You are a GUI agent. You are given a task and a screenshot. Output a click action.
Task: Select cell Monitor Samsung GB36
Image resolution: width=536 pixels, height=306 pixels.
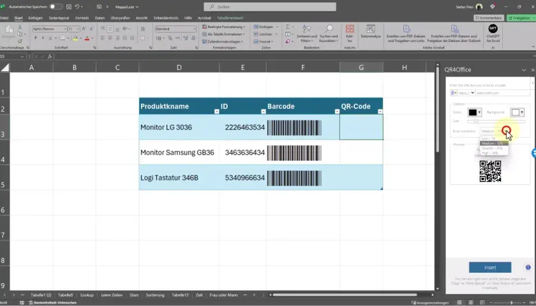pyautogui.click(x=179, y=152)
